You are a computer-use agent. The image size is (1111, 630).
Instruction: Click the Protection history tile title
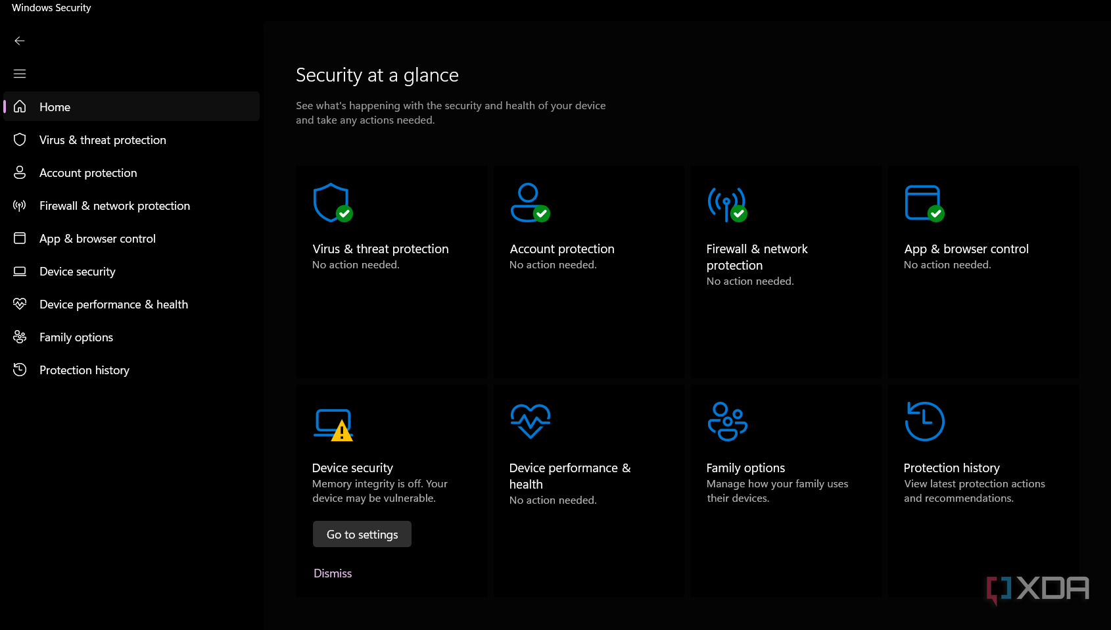951,468
